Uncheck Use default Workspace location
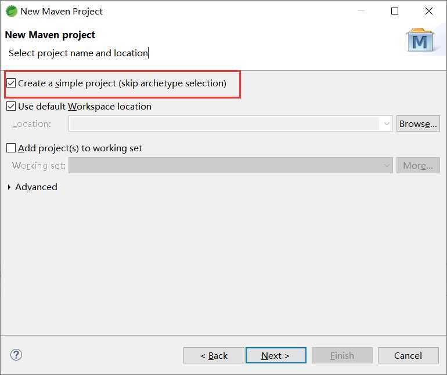The width and height of the screenshot is (447, 375). click(x=11, y=107)
